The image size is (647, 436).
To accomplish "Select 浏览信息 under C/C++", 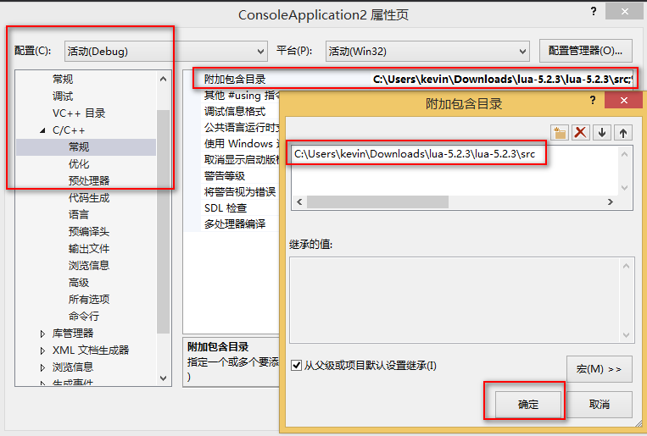I will pos(89,265).
